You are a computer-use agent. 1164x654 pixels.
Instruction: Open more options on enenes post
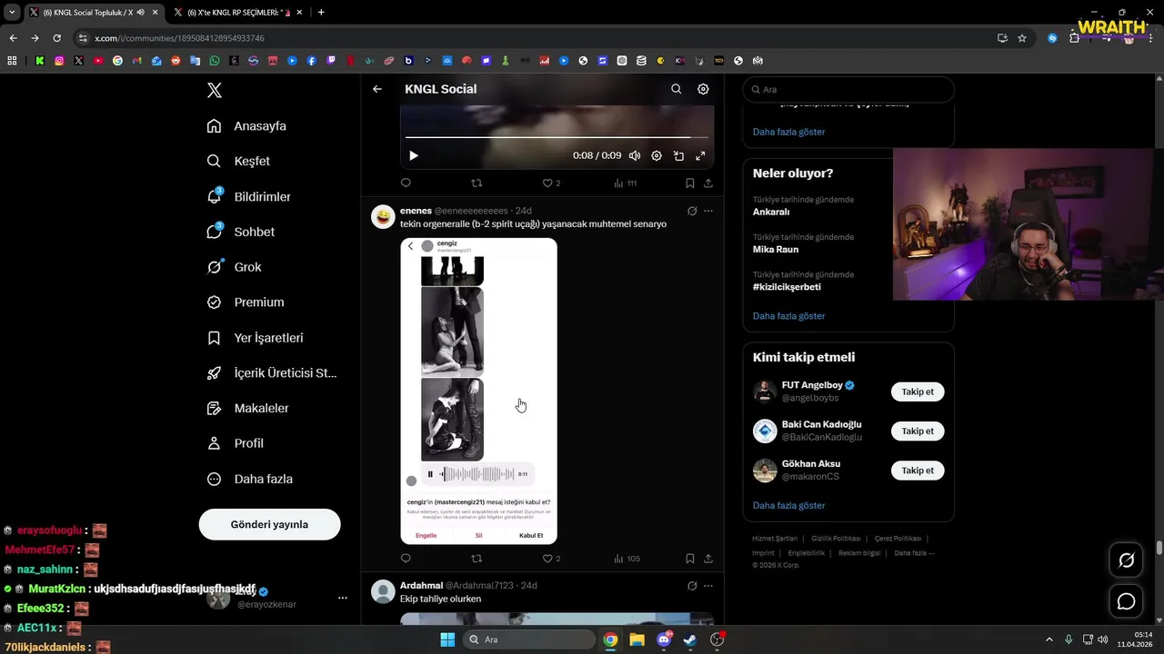[x=708, y=211]
